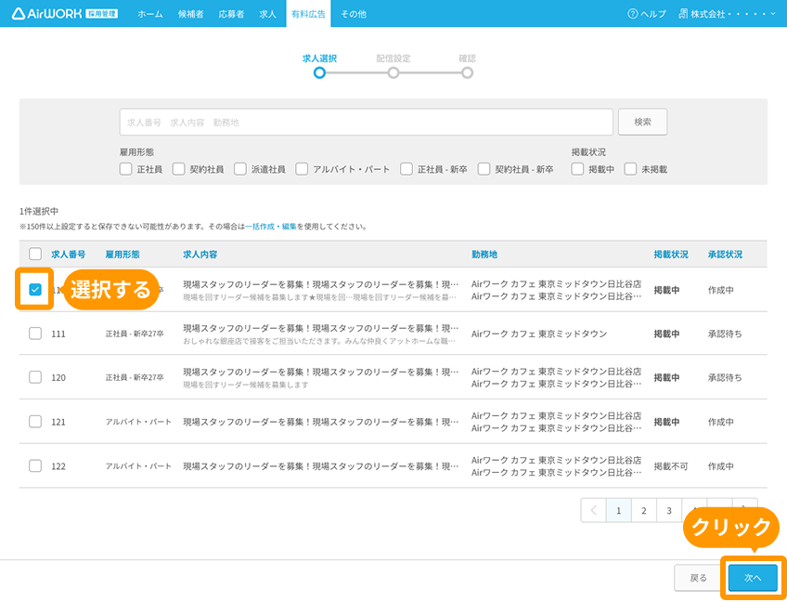Check the 契約社員 - 新卒 filter checkbox

point(484,169)
